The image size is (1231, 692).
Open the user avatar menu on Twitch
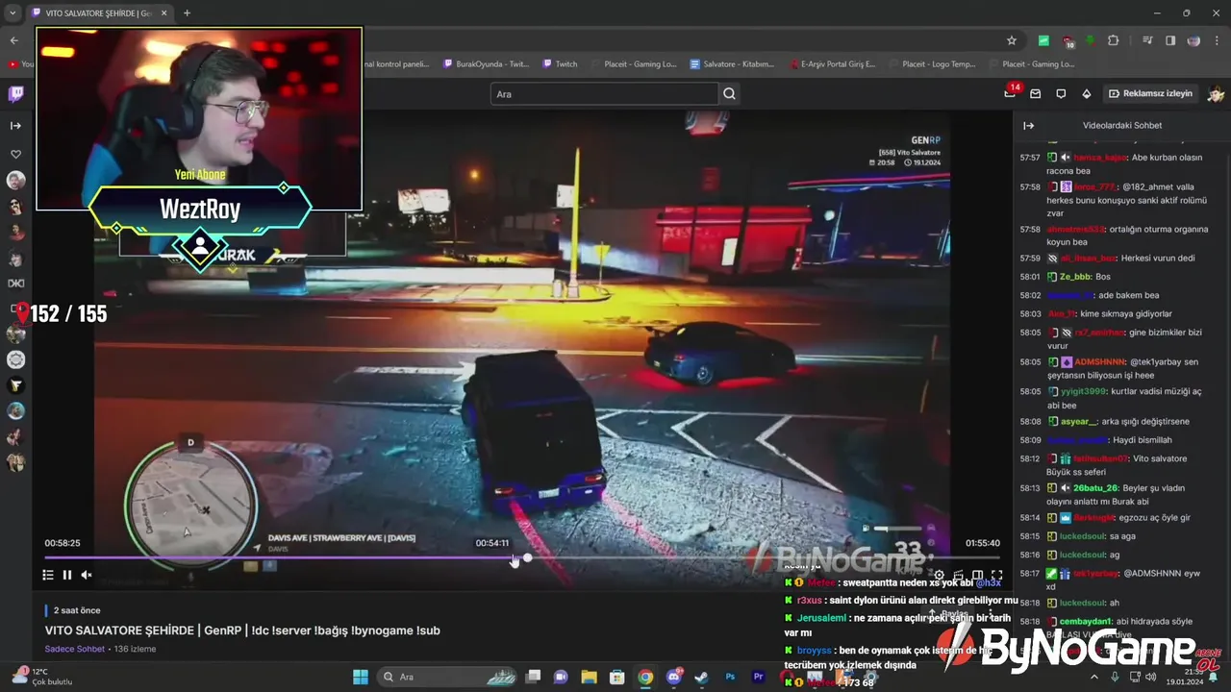pyautogui.click(x=1216, y=94)
